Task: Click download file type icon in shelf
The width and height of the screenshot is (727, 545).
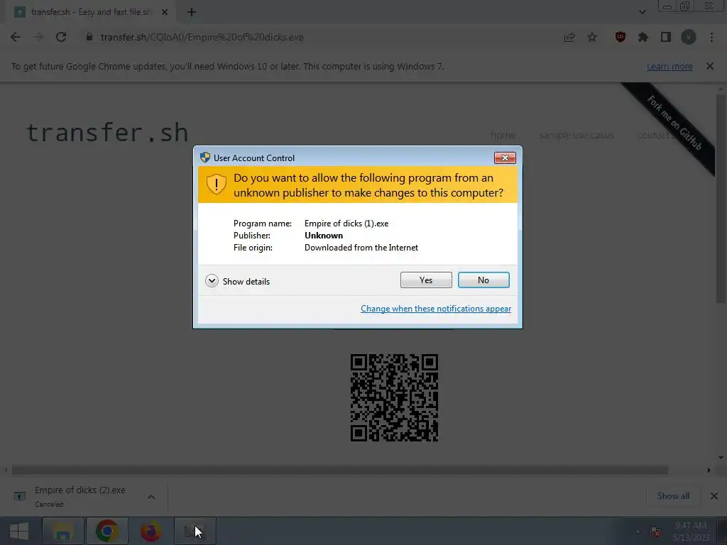Action: coord(20,496)
